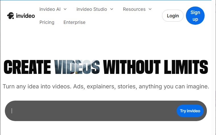Click the blue Sign up button
216x135 pixels.
click(195, 16)
